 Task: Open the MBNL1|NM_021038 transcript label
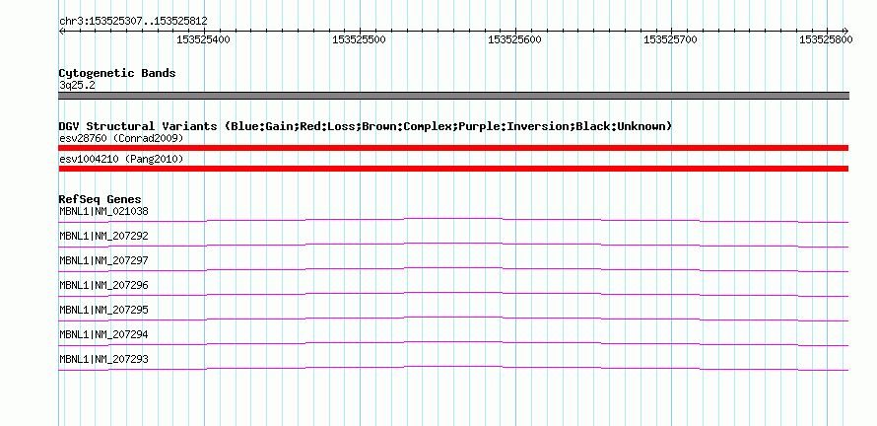pos(103,212)
